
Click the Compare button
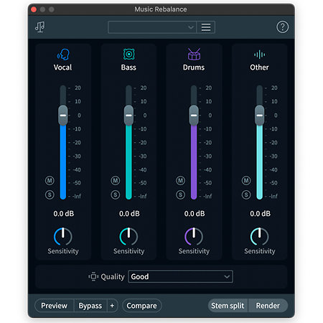(x=142, y=306)
